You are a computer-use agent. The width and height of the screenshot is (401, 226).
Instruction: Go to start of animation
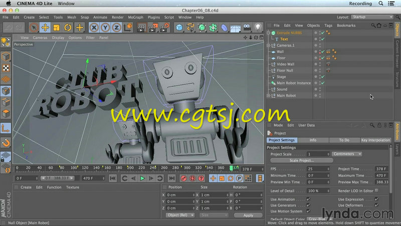point(113,178)
